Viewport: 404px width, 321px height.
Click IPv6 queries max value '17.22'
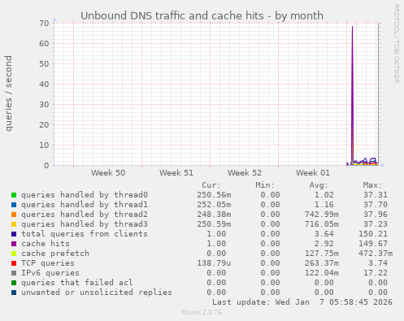click(x=376, y=273)
